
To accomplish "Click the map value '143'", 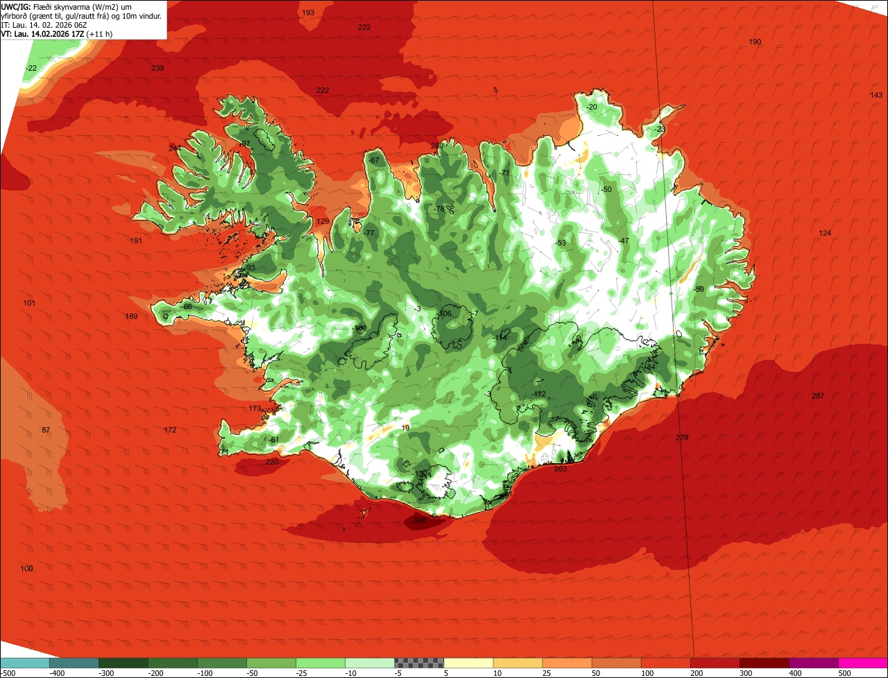I will click(876, 95).
